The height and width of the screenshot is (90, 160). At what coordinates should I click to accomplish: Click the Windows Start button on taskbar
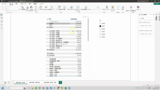click(3, 88)
